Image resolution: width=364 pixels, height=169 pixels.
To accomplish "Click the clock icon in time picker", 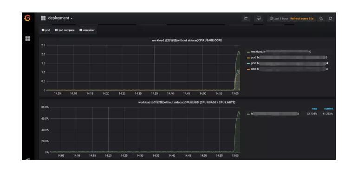I will click(271, 18).
